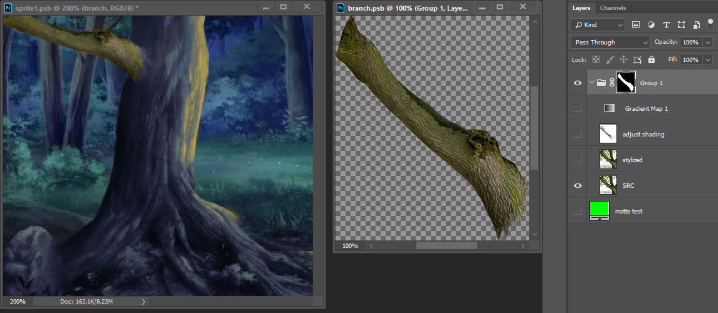Select the Group 1 layer mask thumbnail
Screen dimensions: 718x313
(x=626, y=82)
